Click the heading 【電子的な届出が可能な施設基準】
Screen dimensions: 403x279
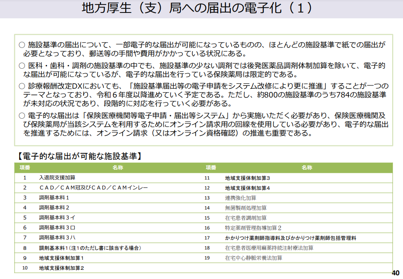[79, 156]
